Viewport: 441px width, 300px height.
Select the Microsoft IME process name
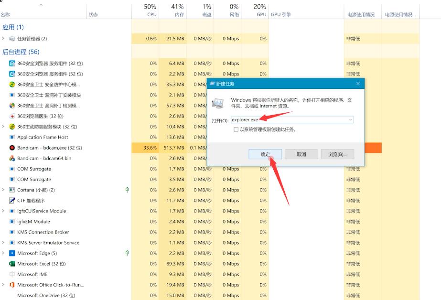(x=32, y=274)
